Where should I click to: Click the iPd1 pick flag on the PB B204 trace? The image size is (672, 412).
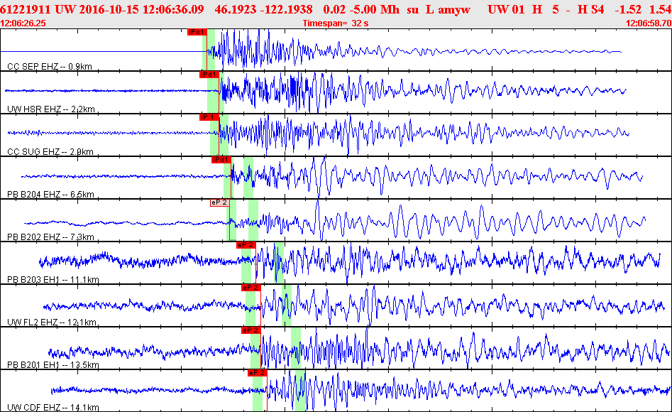[x=221, y=160]
